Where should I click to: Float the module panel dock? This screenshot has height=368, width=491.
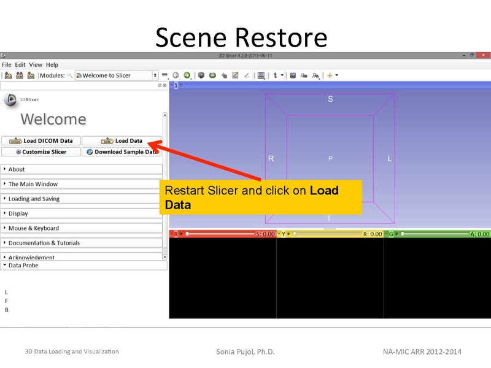(x=160, y=85)
